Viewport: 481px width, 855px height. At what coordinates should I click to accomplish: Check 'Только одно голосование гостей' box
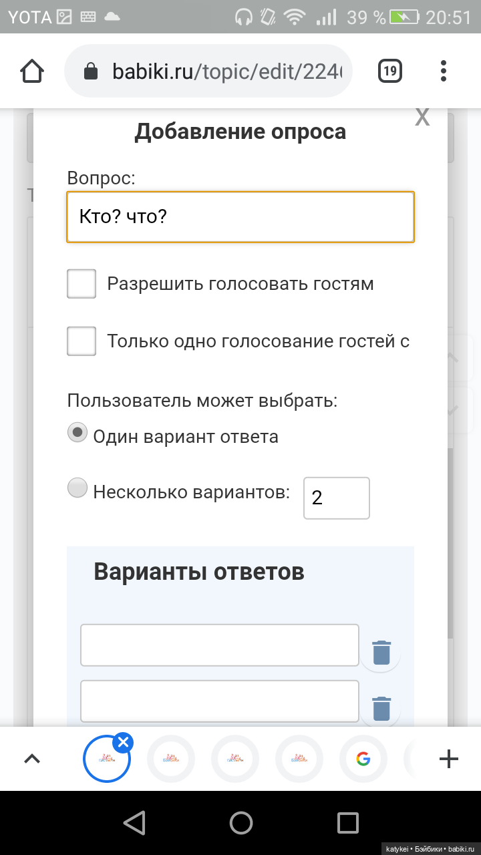coord(82,341)
